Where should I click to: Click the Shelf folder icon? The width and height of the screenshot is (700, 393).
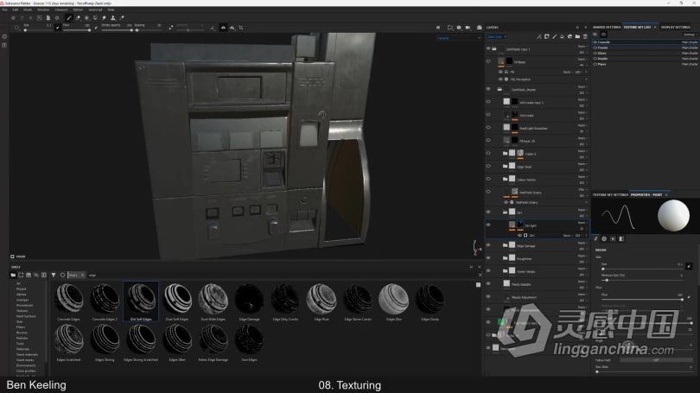click(x=13, y=276)
